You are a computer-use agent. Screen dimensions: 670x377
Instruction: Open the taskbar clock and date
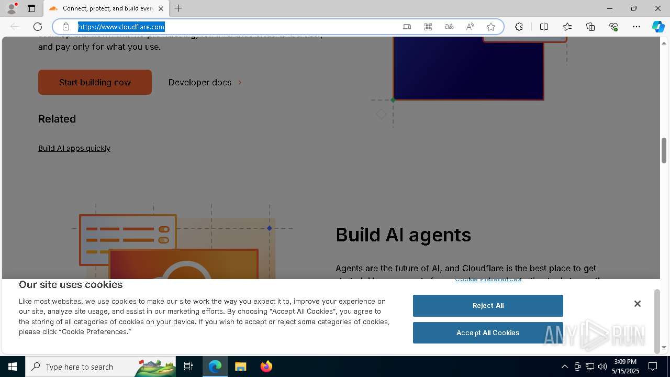[626, 367]
